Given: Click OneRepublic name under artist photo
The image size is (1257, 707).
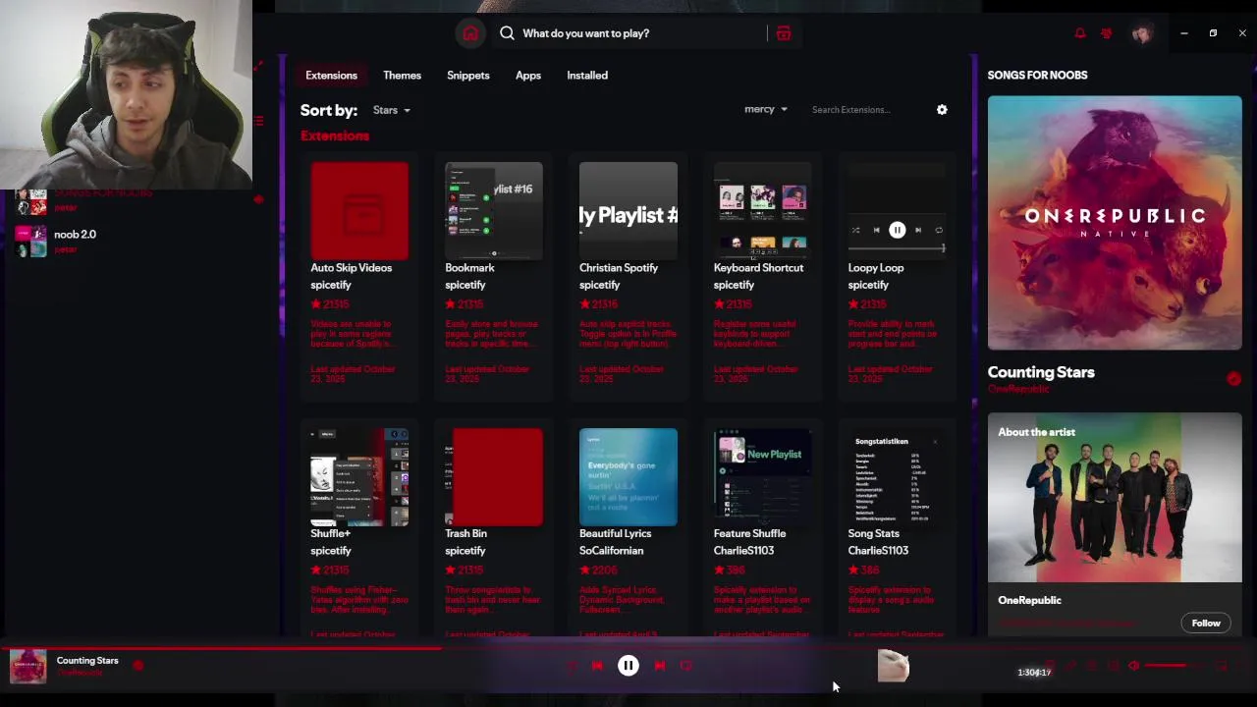Looking at the screenshot, I should tap(1029, 600).
